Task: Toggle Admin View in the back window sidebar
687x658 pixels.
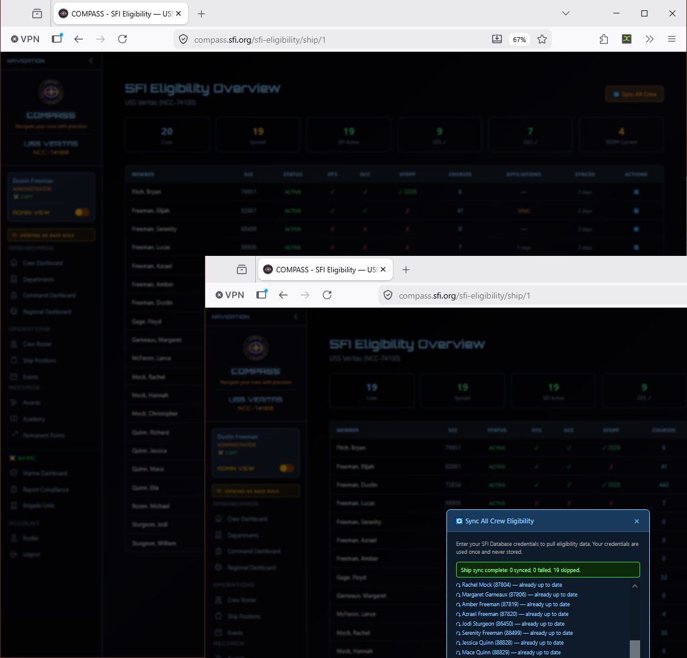Action: click(82, 213)
